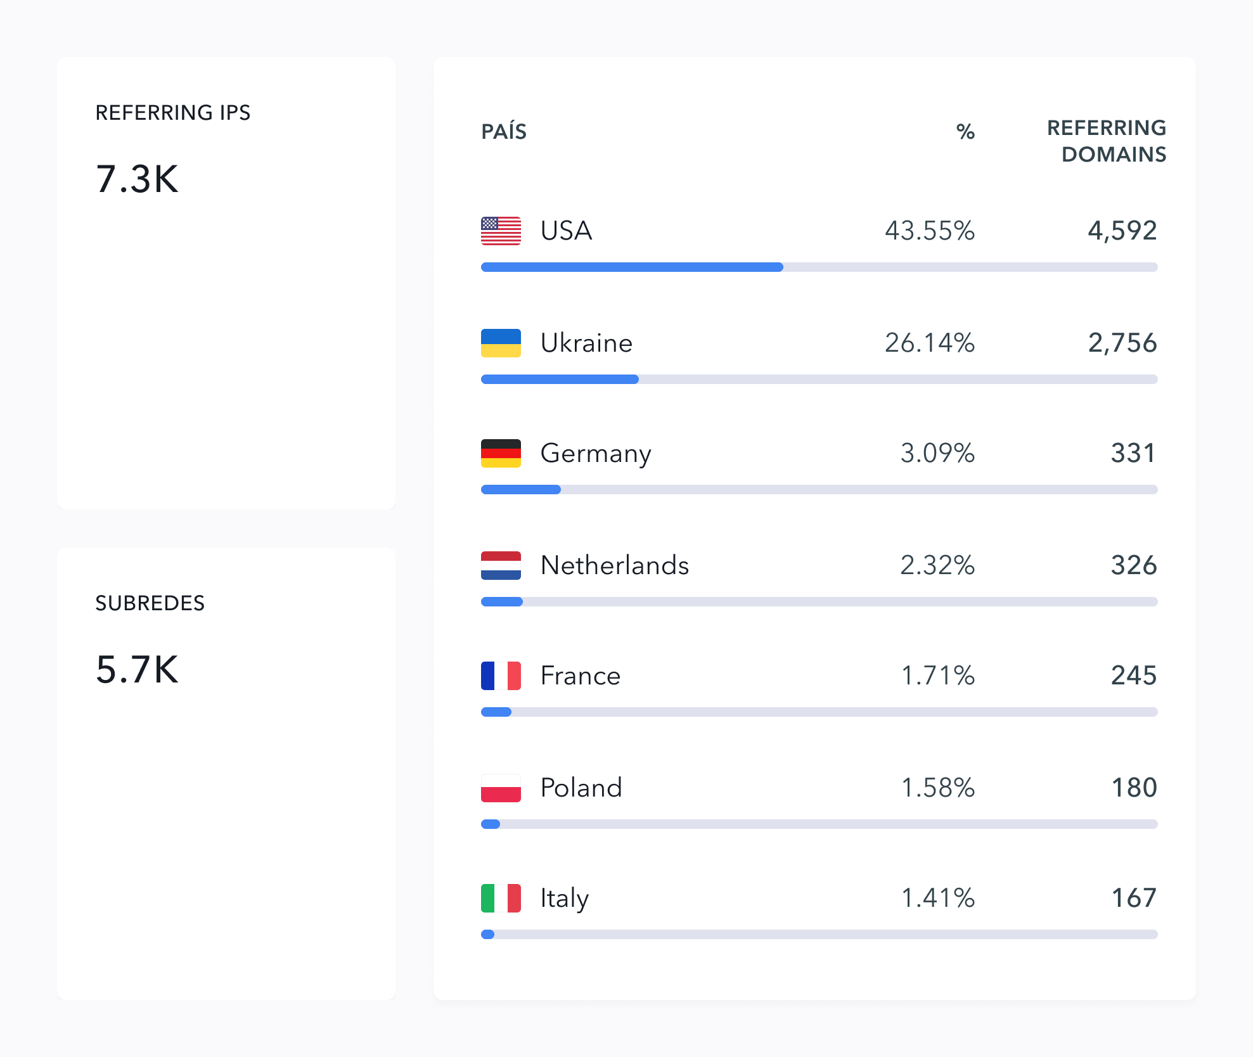Sort by the País column header
Viewport: 1253px width, 1057px height.
[504, 132]
